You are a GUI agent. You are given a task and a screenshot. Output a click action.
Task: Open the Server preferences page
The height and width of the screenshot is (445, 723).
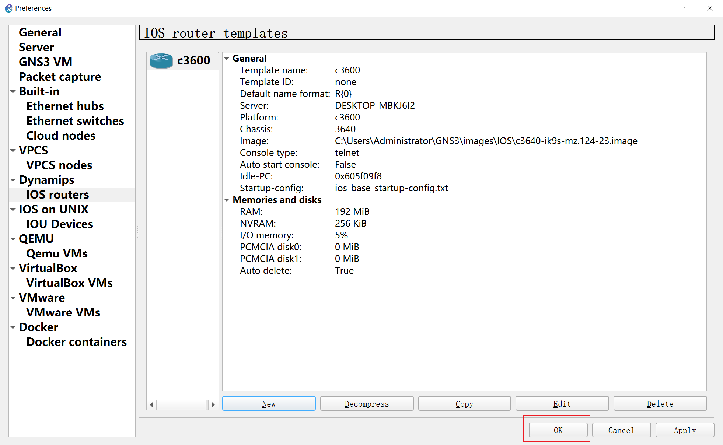(36, 47)
